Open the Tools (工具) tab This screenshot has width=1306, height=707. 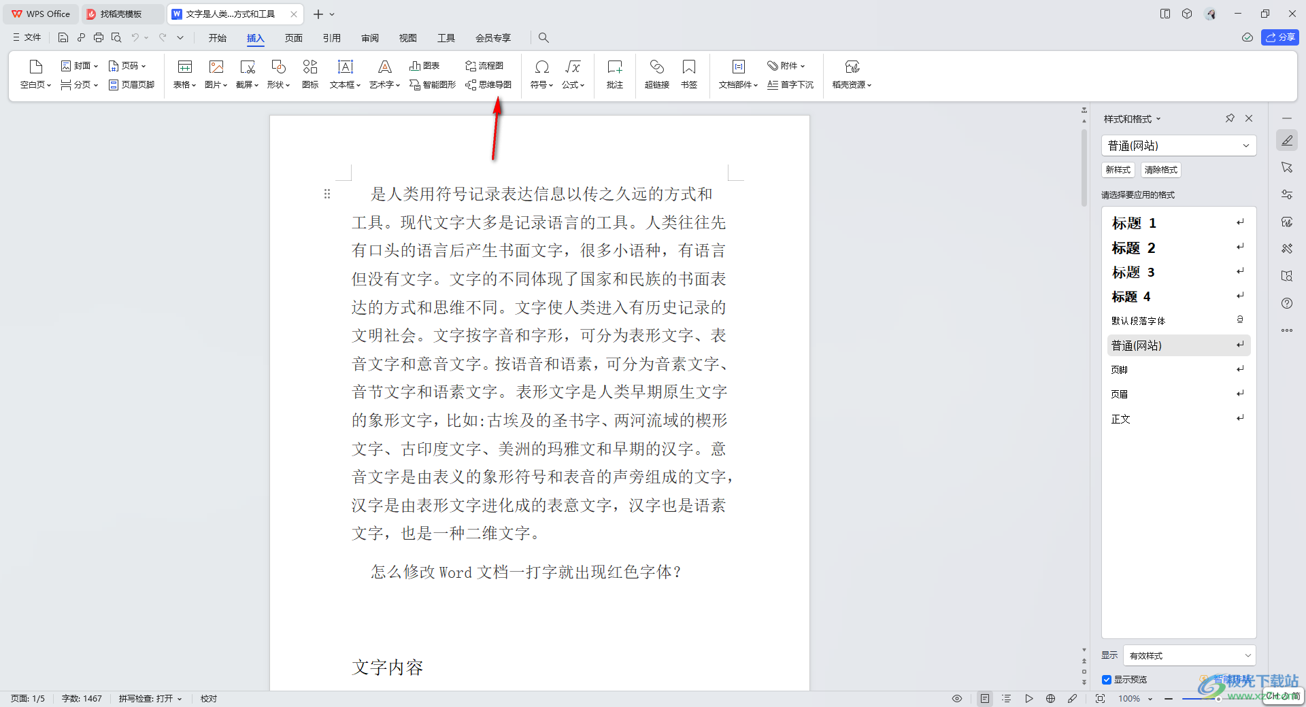(446, 38)
